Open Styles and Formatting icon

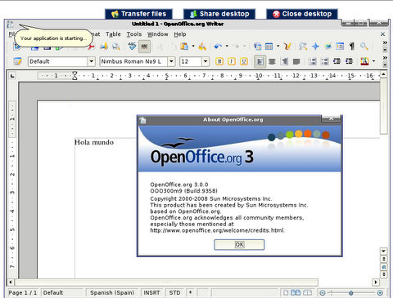pyautogui.click(x=17, y=61)
